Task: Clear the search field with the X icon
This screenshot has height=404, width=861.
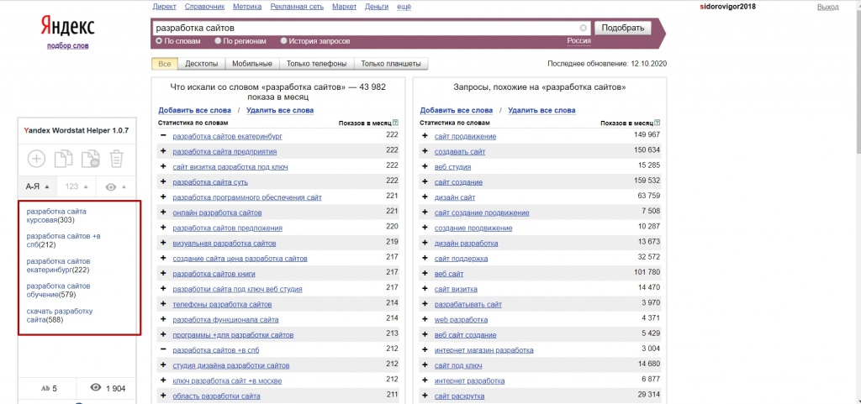Action: coord(584,28)
